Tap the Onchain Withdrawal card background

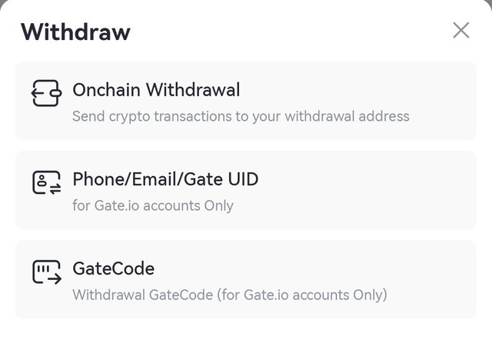(246, 101)
